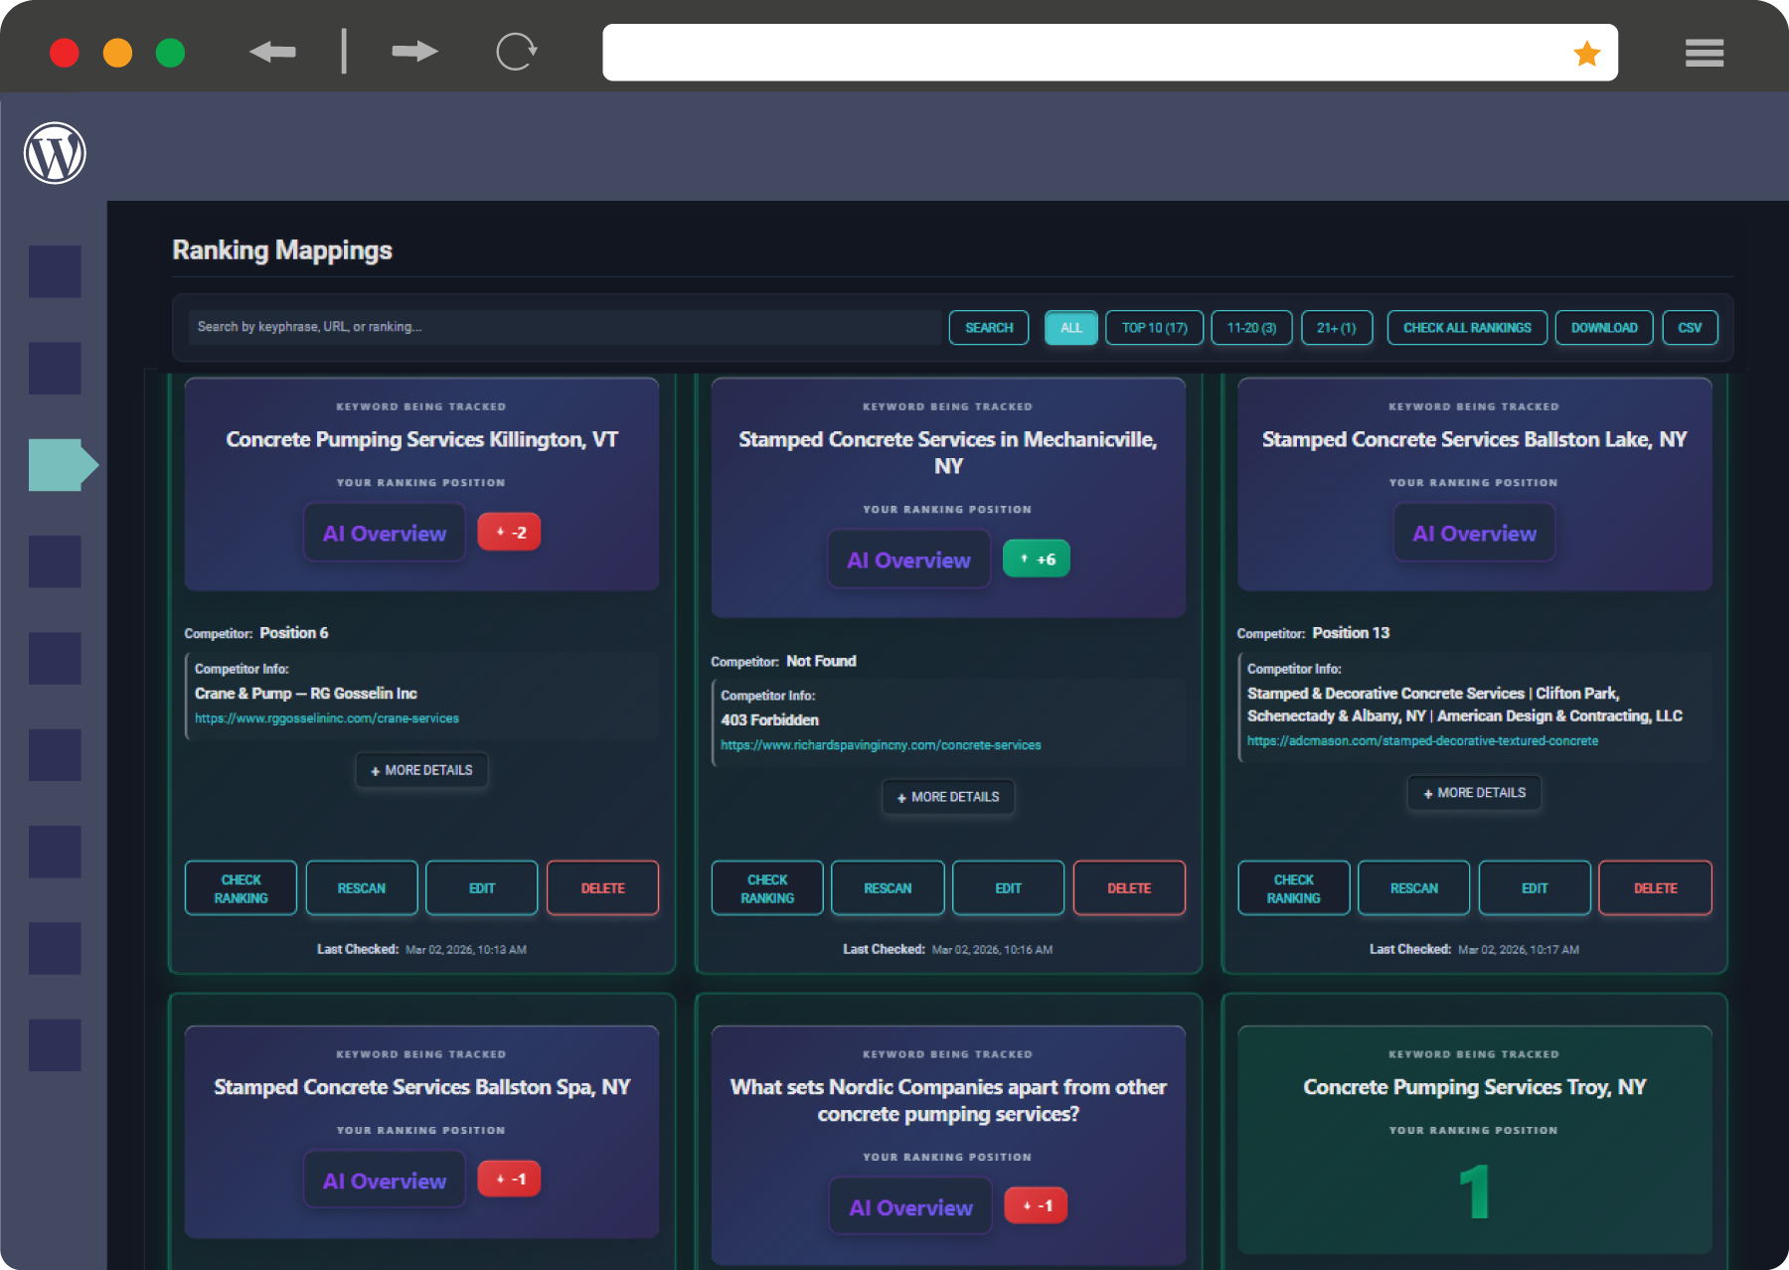This screenshot has height=1270, width=1789.
Task: Open the browser hamburger menu
Action: pyautogui.click(x=1704, y=53)
